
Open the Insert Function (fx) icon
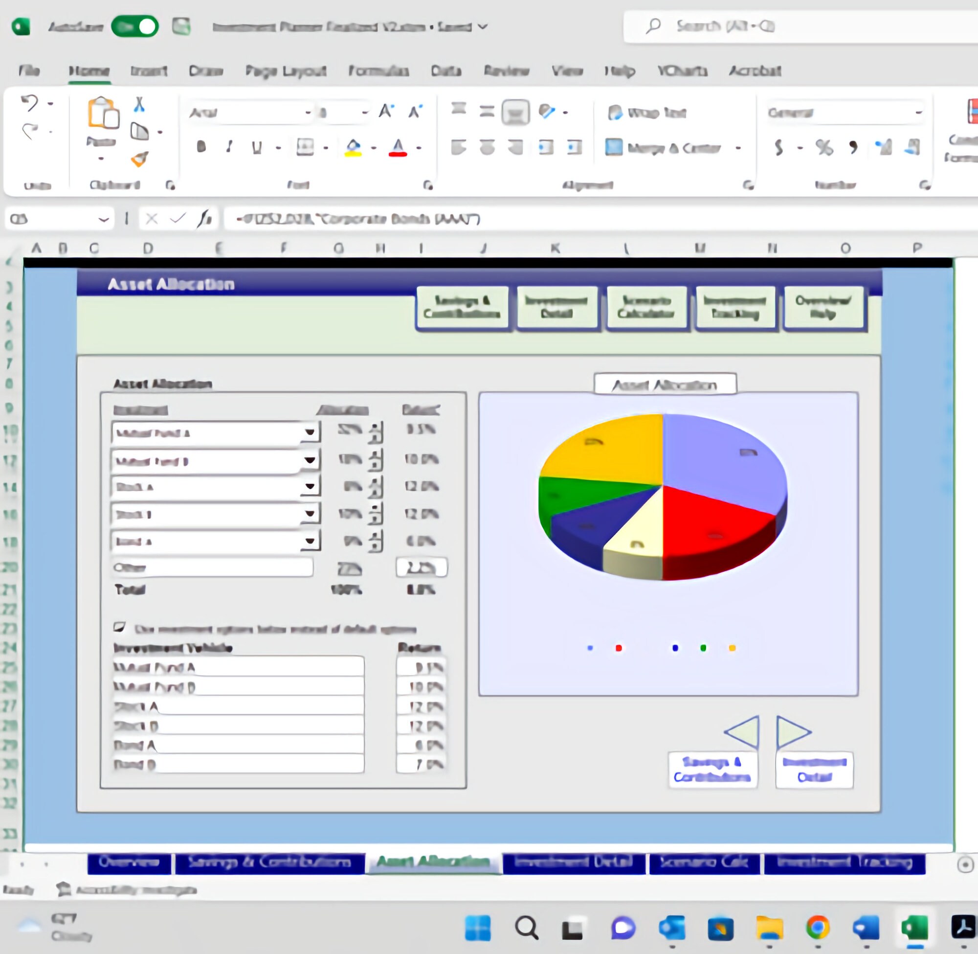[206, 219]
